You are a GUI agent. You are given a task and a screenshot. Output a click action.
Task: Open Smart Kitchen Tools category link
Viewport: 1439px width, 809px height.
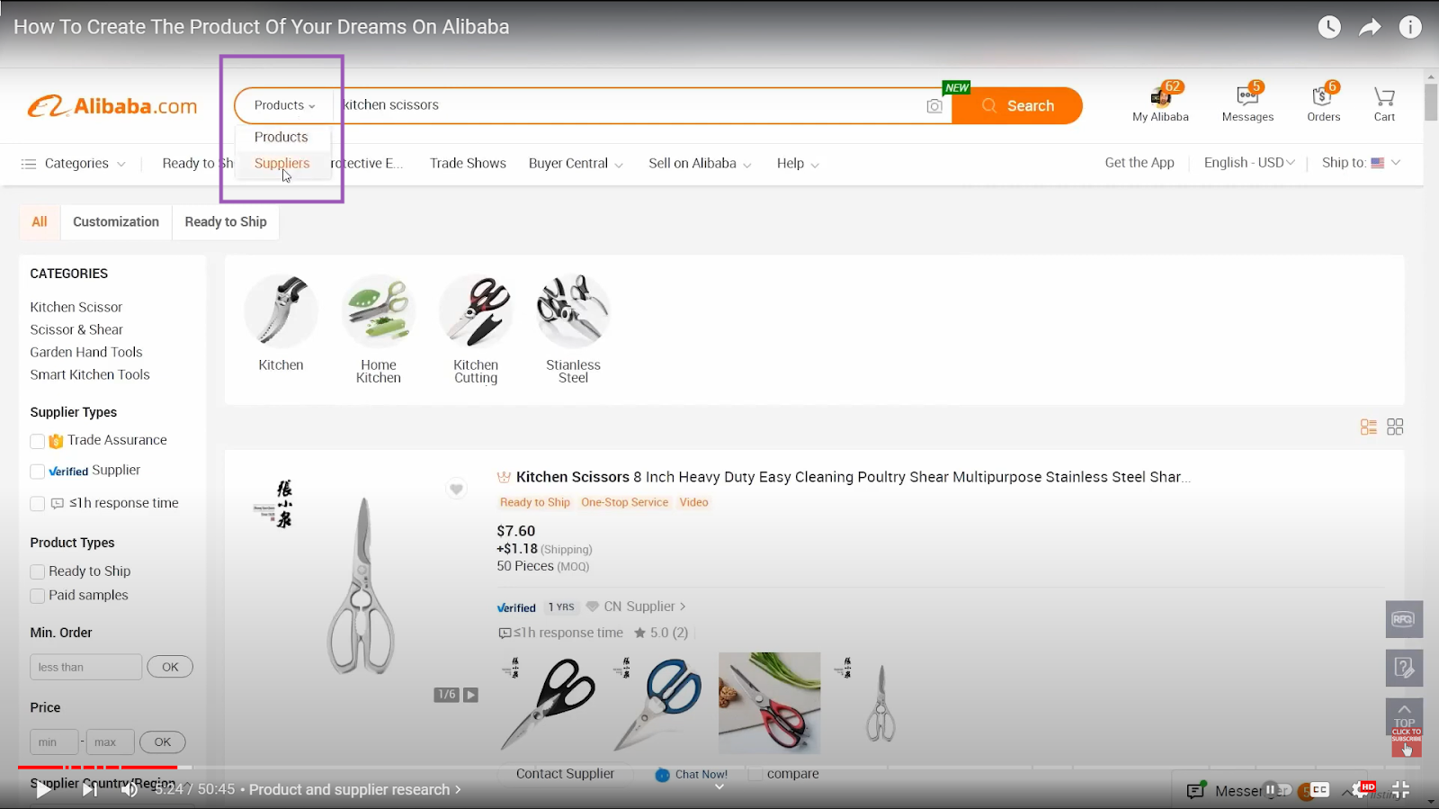90,374
